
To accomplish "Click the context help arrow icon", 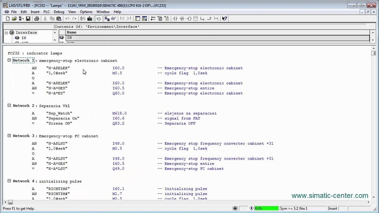I will pyautogui.click(x=225, y=18).
